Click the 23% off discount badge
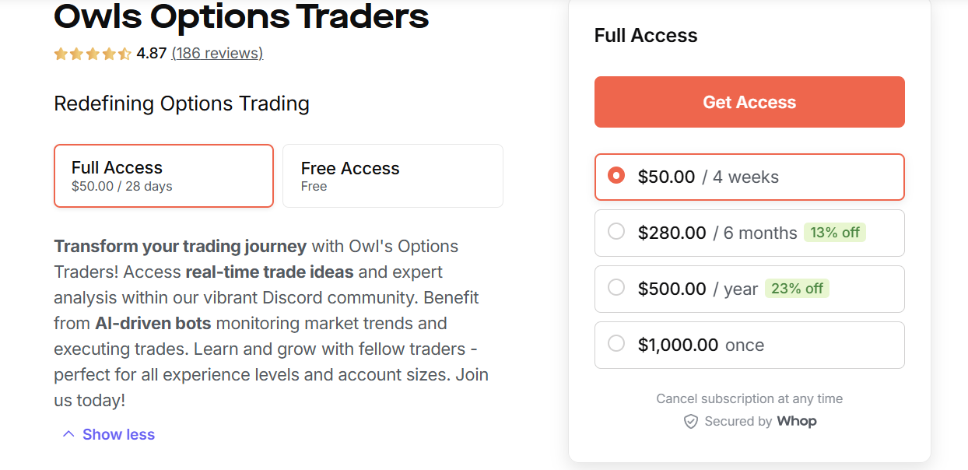The width and height of the screenshot is (968, 470). click(797, 288)
